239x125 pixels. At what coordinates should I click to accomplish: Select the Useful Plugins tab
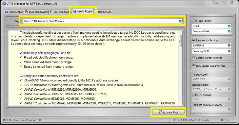83,11
